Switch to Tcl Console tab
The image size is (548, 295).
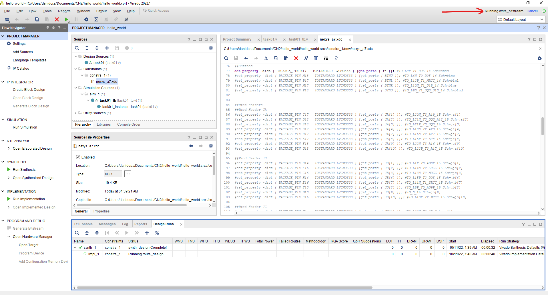pyautogui.click(x=83, y=224)
